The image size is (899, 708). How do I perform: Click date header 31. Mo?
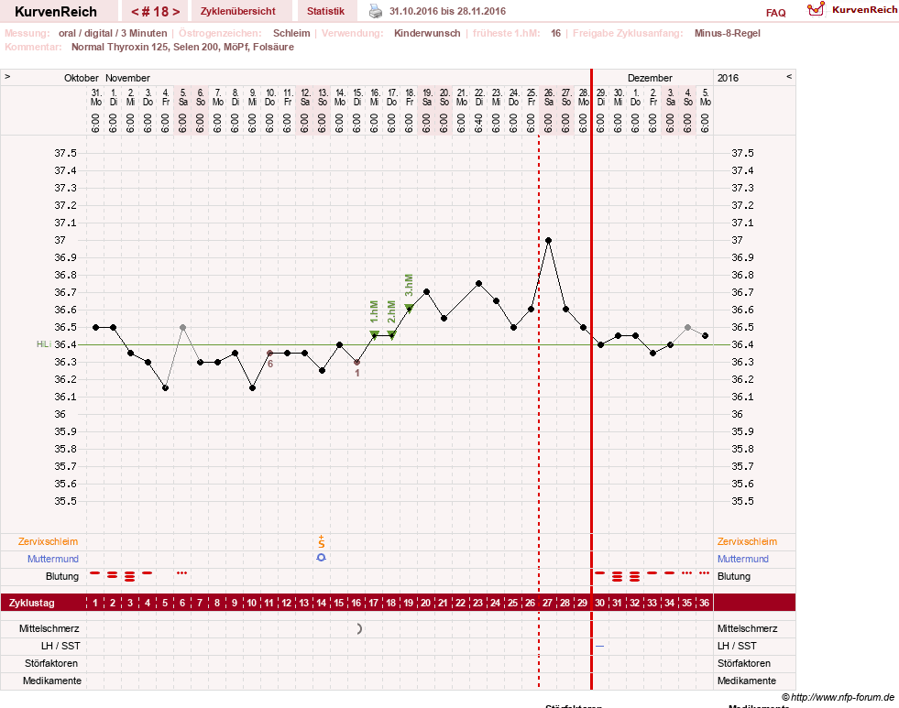tap(95, 97)
